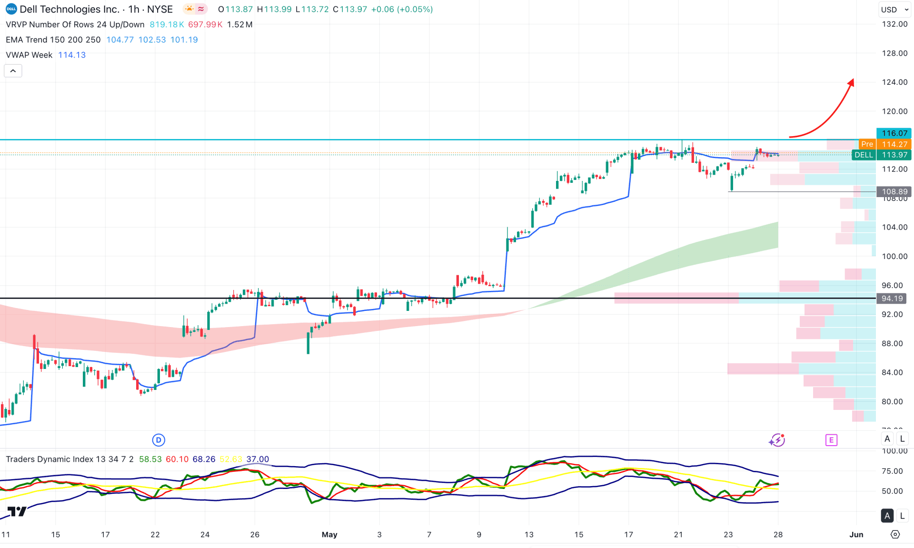Toggle auto scale A on indicator pane
This screenshot has height=548, width=914.
[887, 516]
